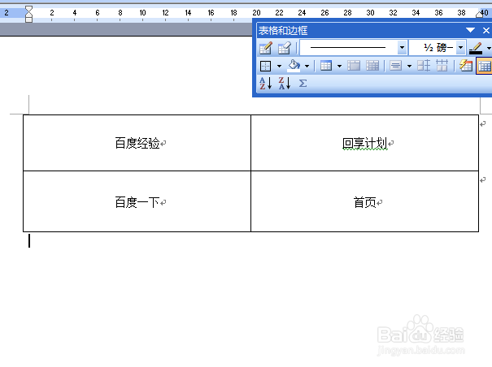Select the table Eraser tool

[285, 48]
